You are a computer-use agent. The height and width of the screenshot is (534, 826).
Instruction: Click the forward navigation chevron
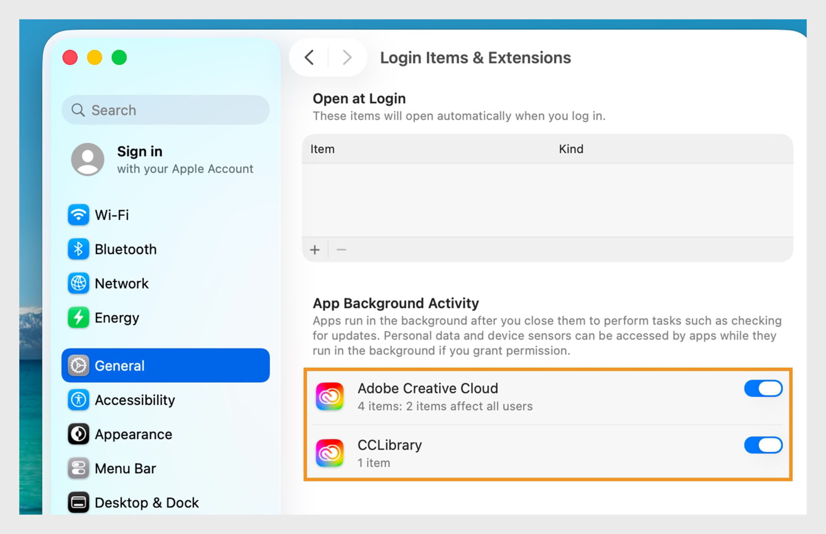[347, 57]
